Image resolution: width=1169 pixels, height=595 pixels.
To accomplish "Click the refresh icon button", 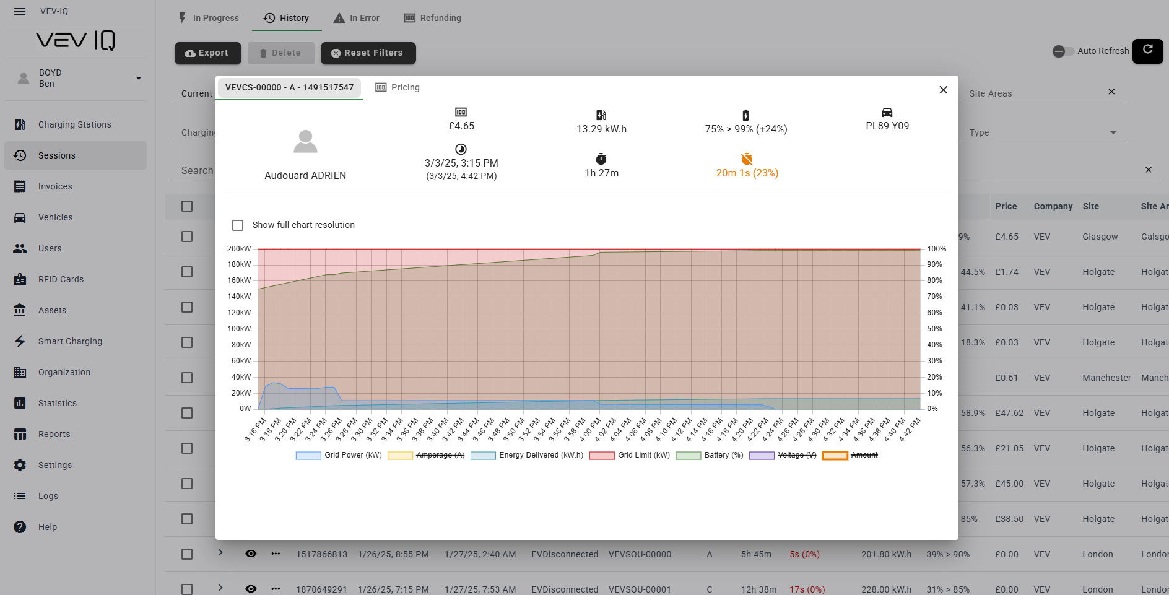I will click(x=1147, y=50).
